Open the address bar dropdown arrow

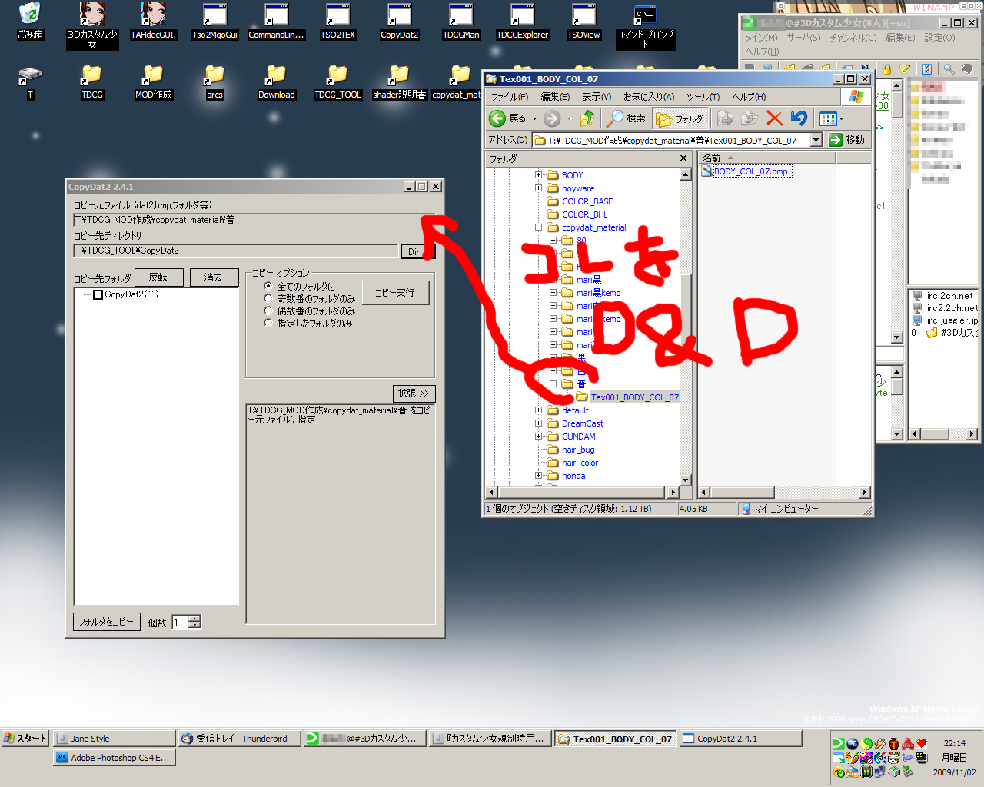[x=816, y=140]
